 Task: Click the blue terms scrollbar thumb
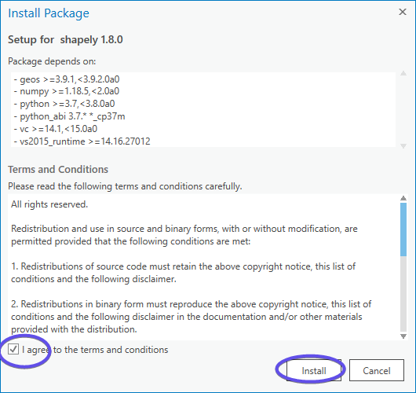coord(403,230)
